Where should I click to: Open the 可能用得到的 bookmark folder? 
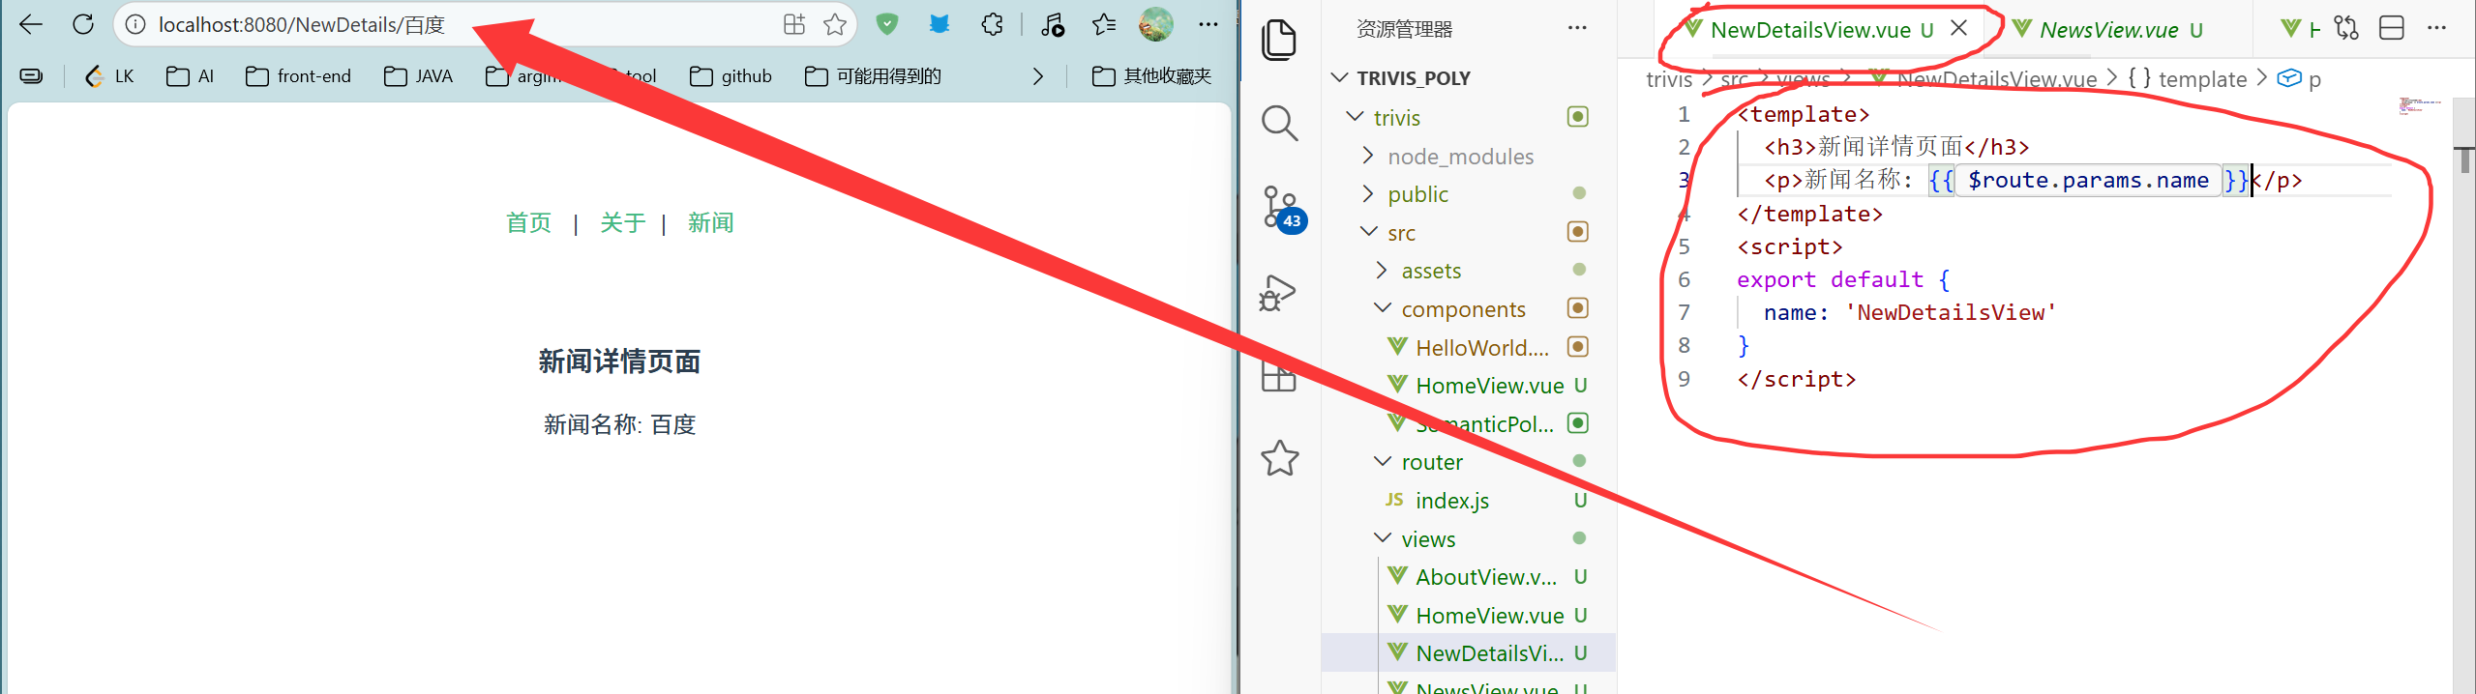click(873, 75)
